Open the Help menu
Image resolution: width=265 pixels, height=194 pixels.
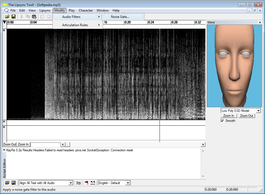tap(116, 10)
